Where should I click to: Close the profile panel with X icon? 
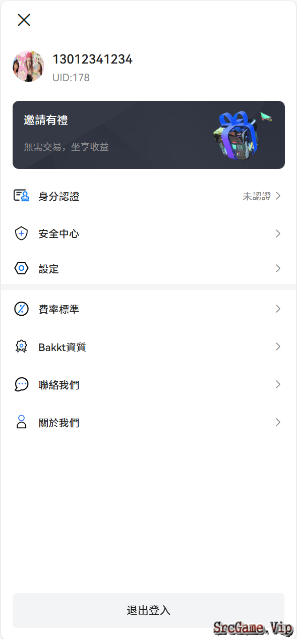[24, 20]
